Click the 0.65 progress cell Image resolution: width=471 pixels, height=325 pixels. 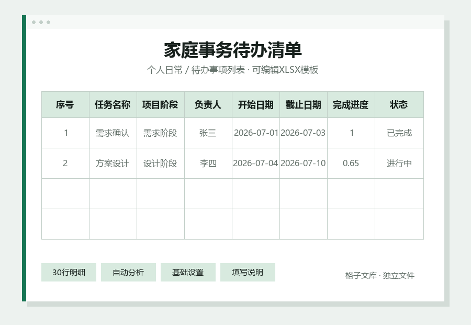(351, 164)
